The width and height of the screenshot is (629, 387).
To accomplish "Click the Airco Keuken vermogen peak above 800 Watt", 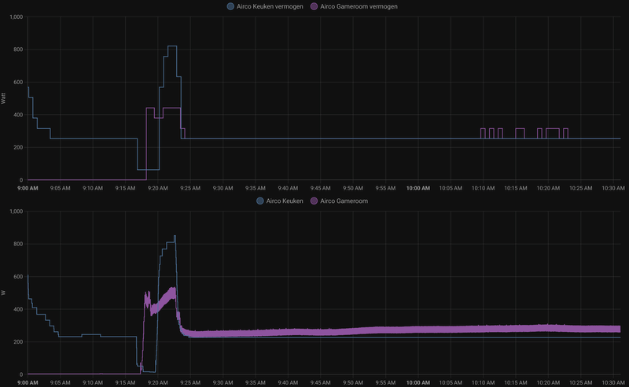I will (172, 46).
